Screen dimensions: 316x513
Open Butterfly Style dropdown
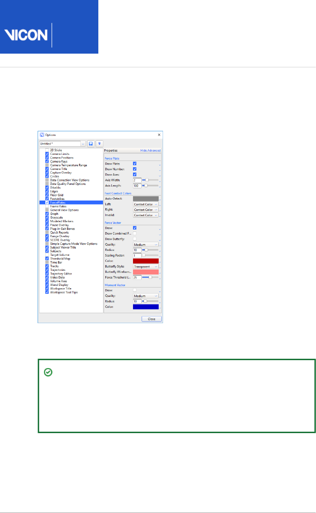point(146,266)
